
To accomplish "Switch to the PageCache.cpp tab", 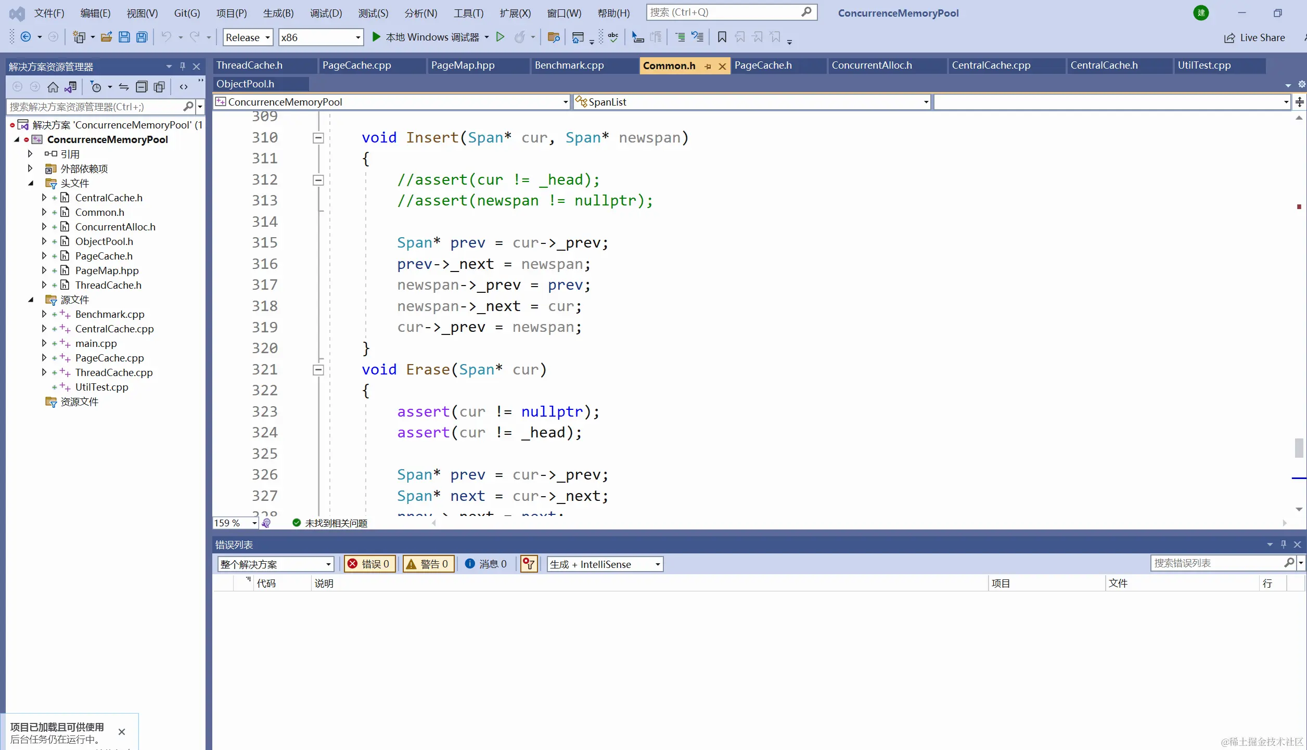I will point(356,66).
